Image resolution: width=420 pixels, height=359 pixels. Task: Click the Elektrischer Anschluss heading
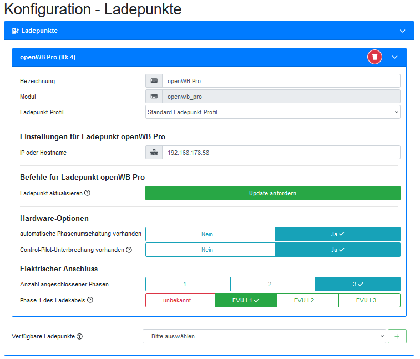coord(59,269)
